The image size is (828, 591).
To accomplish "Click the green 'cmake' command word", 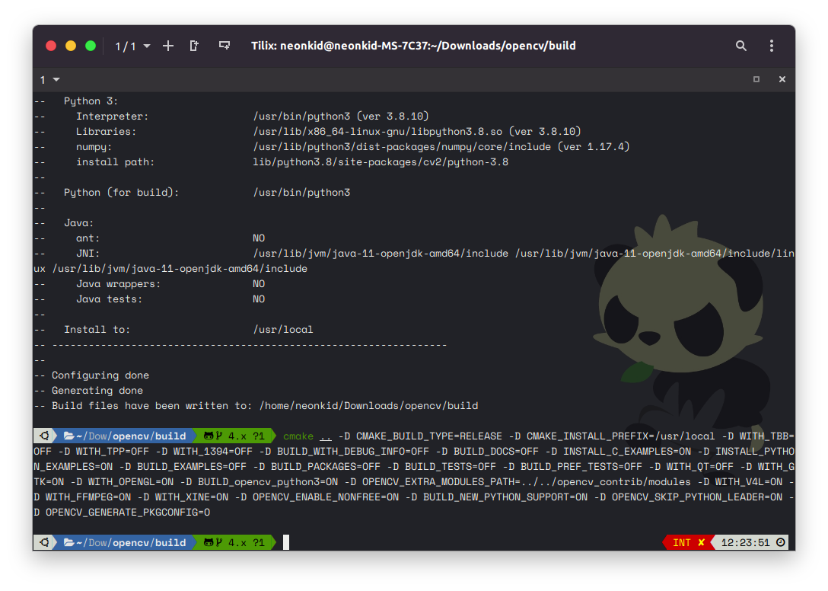I will [x=298, y=436].
